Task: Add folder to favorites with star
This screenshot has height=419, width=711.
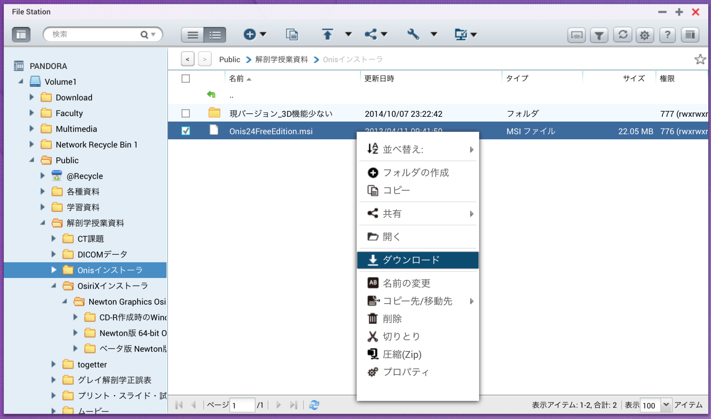Action: click(700, 59)
